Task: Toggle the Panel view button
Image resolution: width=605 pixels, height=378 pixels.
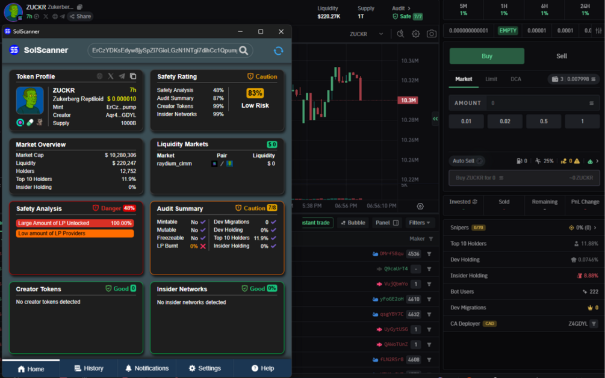Action: [387, 223]
